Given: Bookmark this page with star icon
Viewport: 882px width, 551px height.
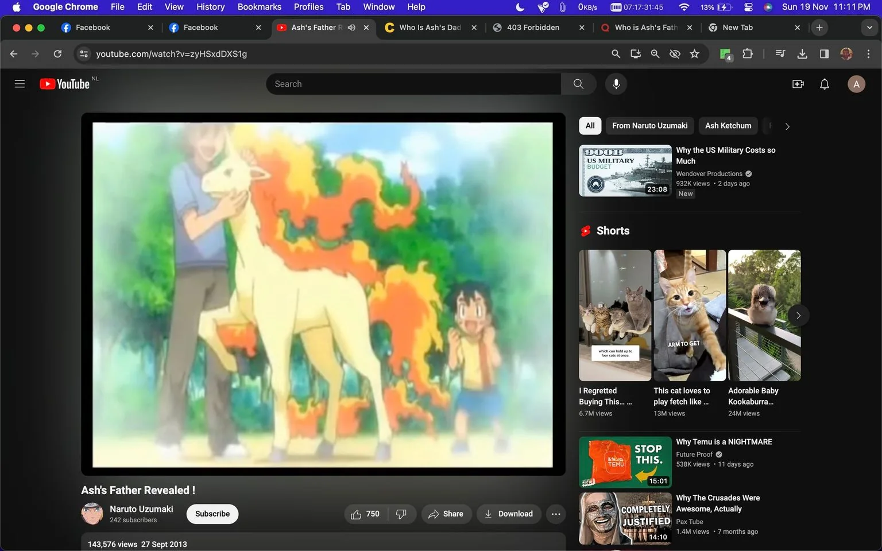Looking at the screenshot, I should tap(695, 54).
